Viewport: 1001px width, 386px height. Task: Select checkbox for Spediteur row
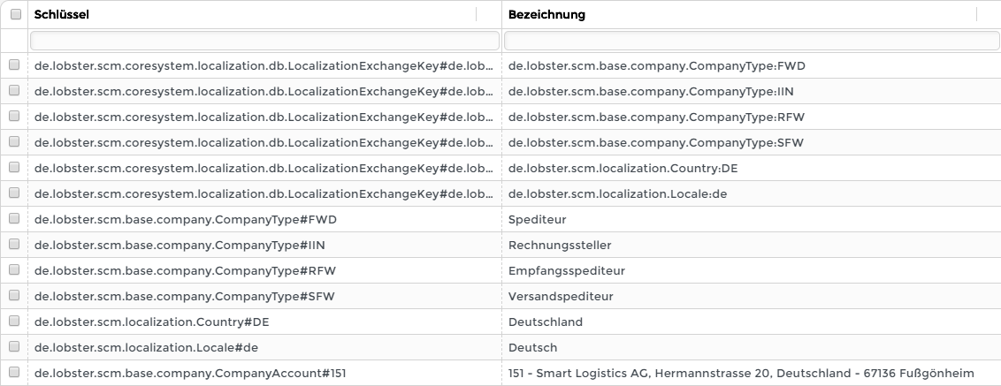14,219
